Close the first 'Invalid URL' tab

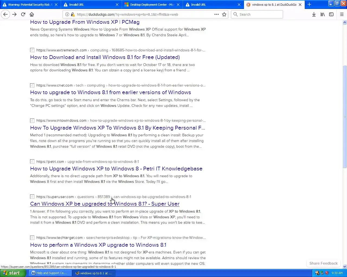point(117,5)
